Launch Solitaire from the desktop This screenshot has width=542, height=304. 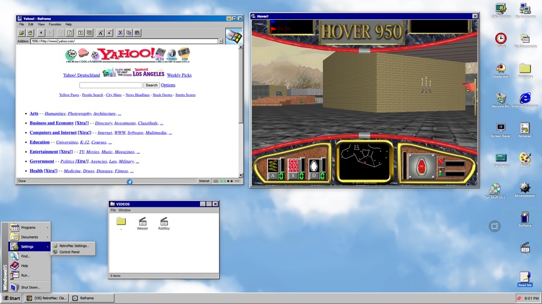[525, 219]
